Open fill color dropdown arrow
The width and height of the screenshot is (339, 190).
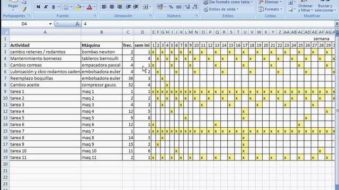tap(84, 7)
